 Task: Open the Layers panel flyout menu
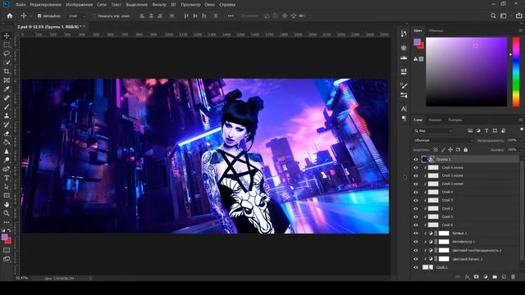click(x=521, y=120)
